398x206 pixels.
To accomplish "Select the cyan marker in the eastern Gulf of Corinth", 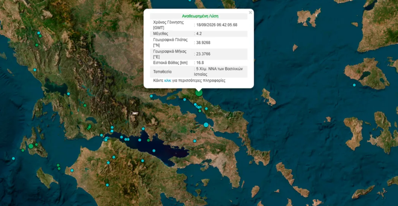I will [154, 151].
